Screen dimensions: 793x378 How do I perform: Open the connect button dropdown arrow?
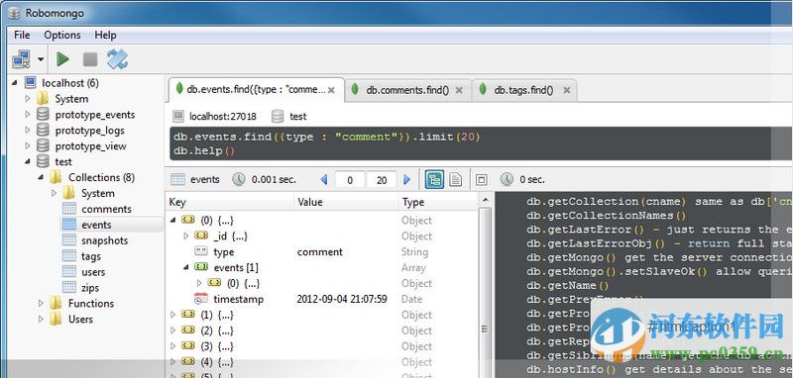click(x=41, y=59)
